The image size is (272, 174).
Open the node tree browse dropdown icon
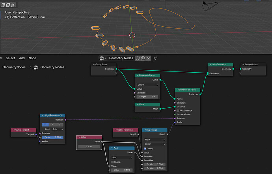tap(103, 58)
